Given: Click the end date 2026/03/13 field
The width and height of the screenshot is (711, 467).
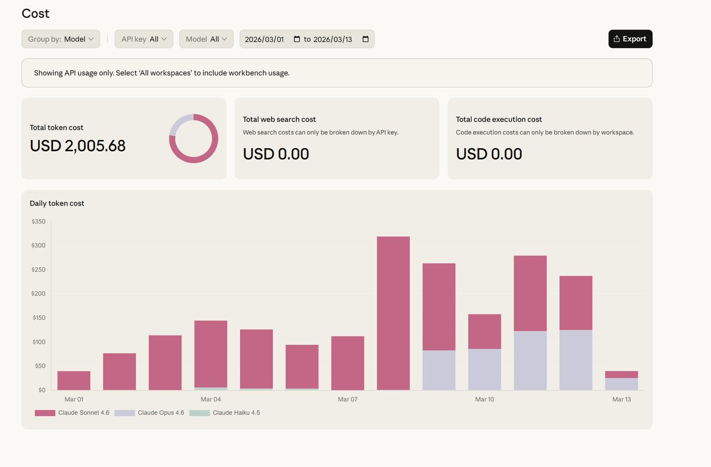Looking at the screenshot, I should tap(332, 39).
